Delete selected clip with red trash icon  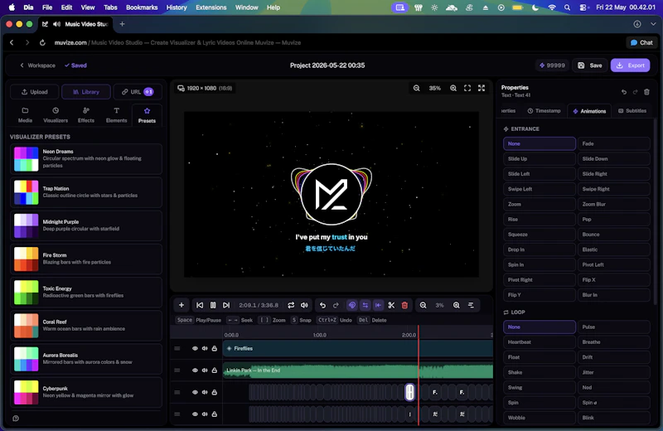click(404, 305)
